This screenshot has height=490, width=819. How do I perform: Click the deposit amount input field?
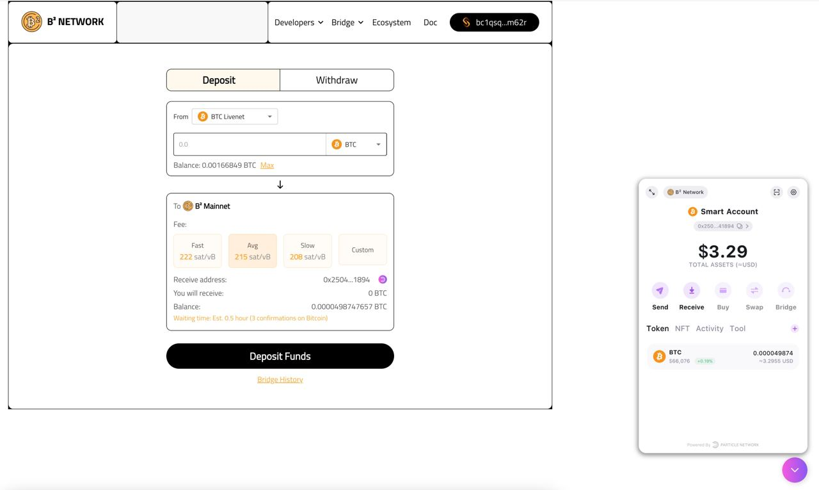250,144
